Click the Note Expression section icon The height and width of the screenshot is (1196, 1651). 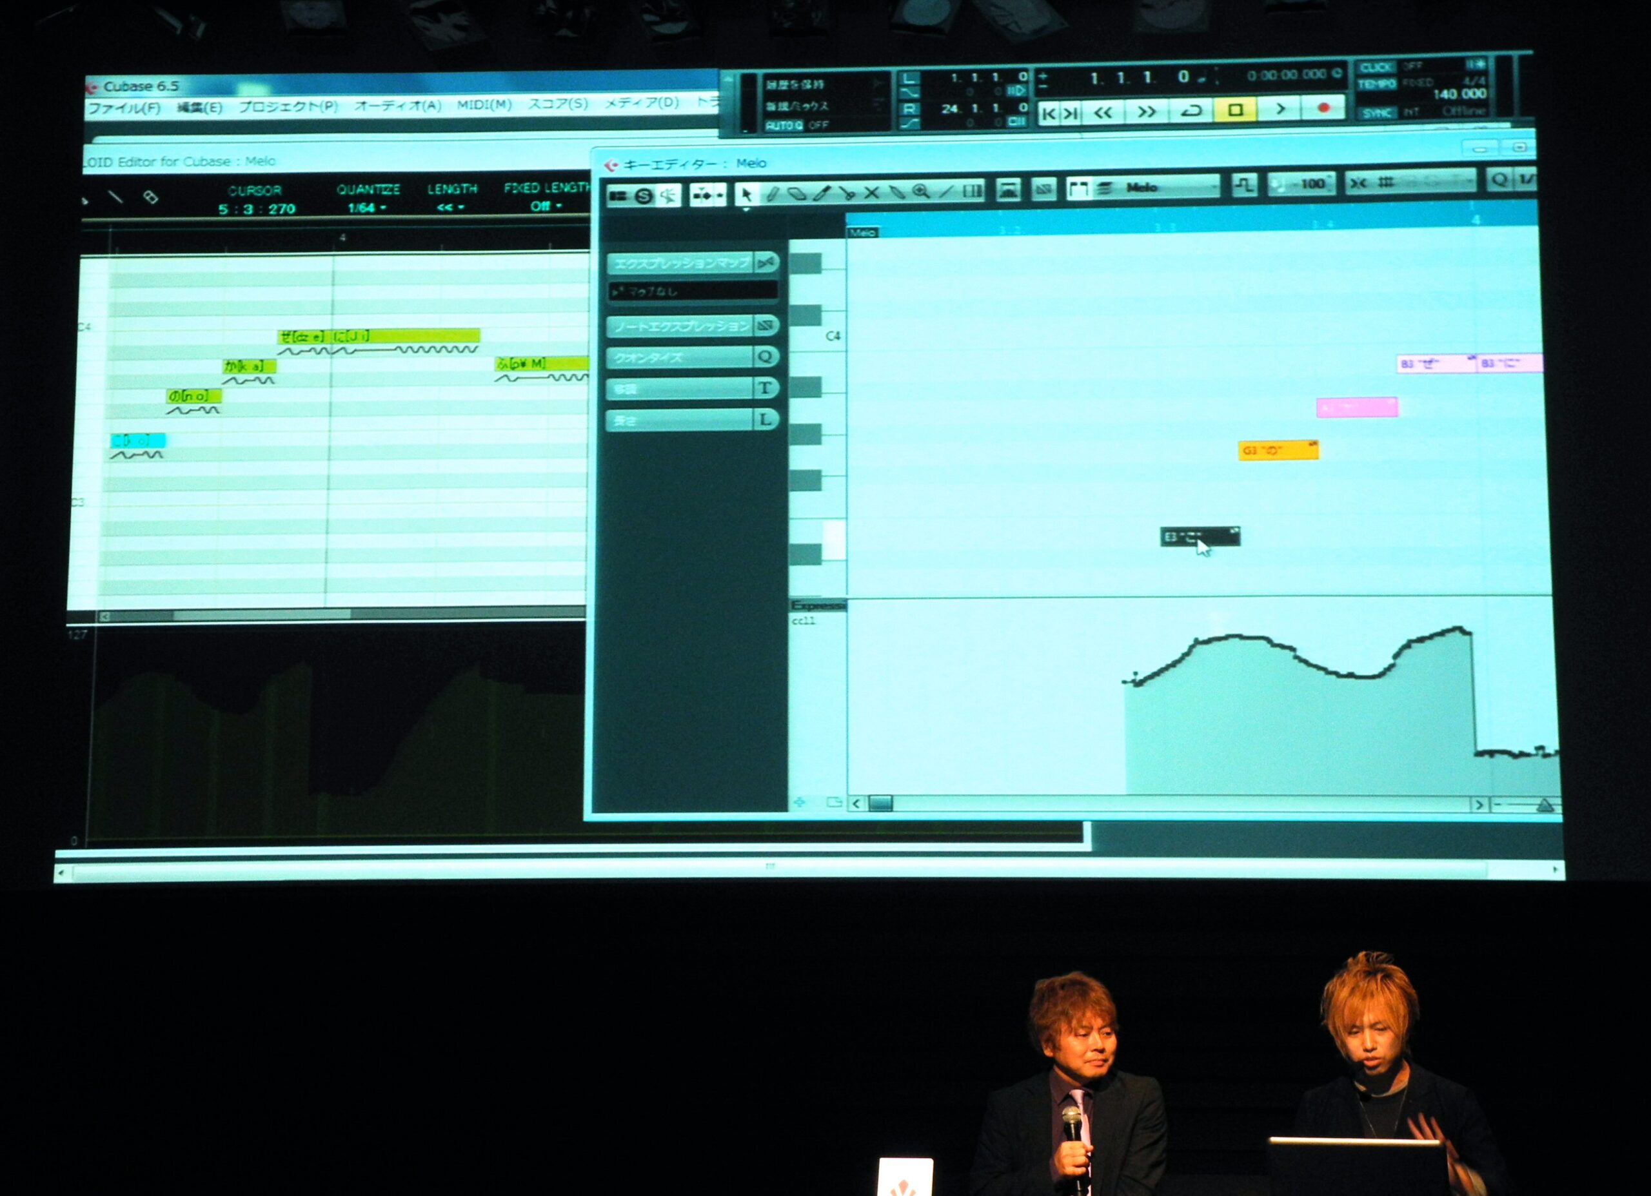[x=765, y=326]
